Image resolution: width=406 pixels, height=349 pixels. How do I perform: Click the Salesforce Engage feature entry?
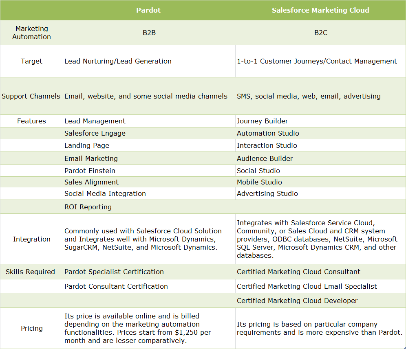click(95, 133)
